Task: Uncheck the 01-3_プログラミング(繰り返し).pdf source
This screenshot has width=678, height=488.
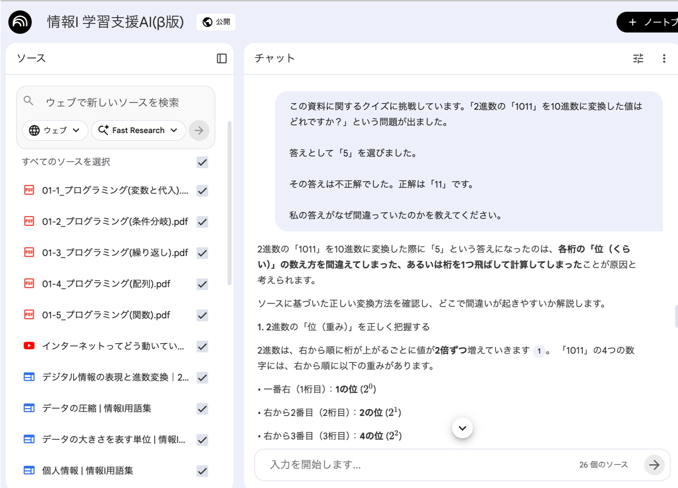Action: (x=202, y=253)
